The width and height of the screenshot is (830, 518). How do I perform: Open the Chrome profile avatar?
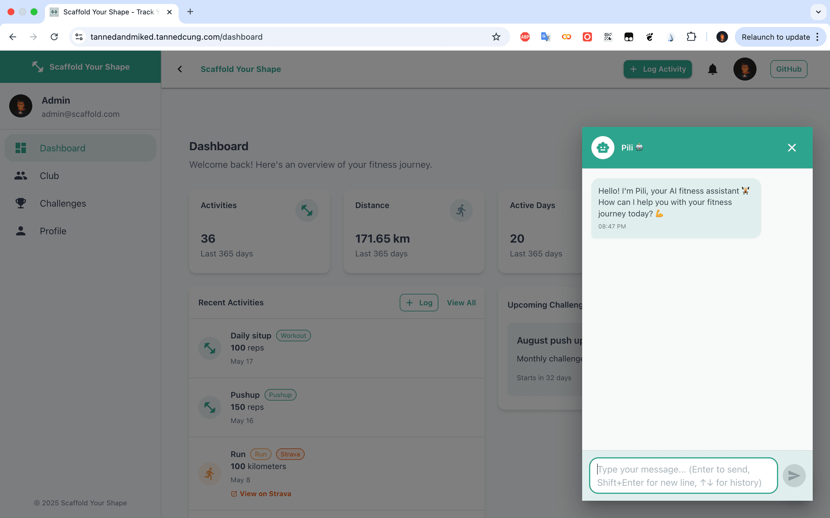click(722, 37)
